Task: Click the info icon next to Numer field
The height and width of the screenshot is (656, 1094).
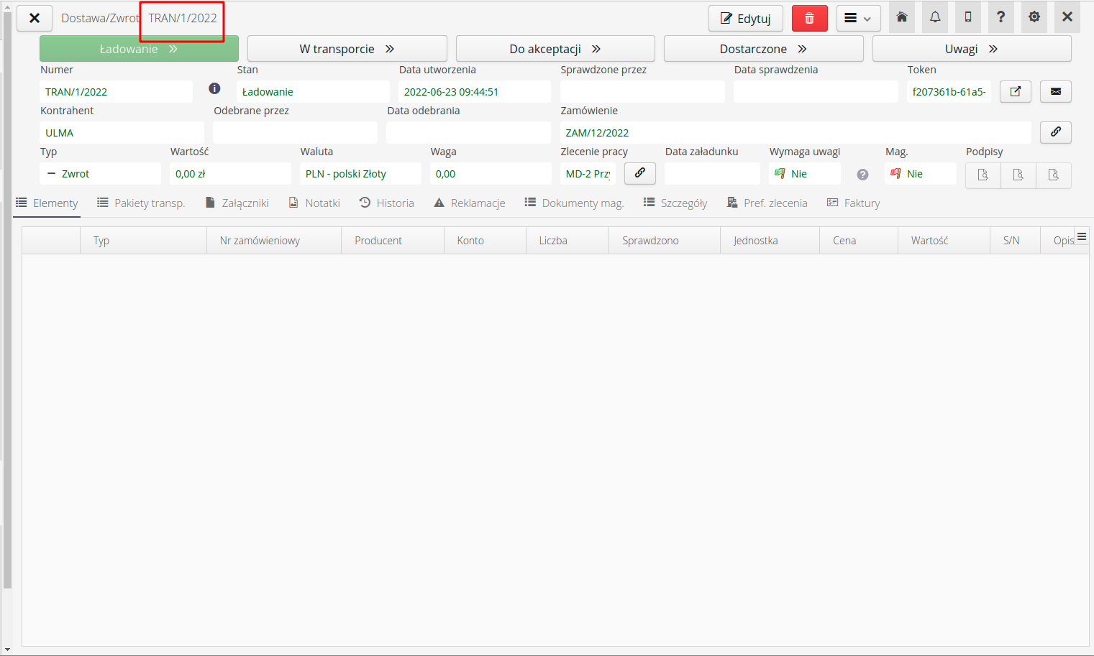Action: tap(214, 88)
